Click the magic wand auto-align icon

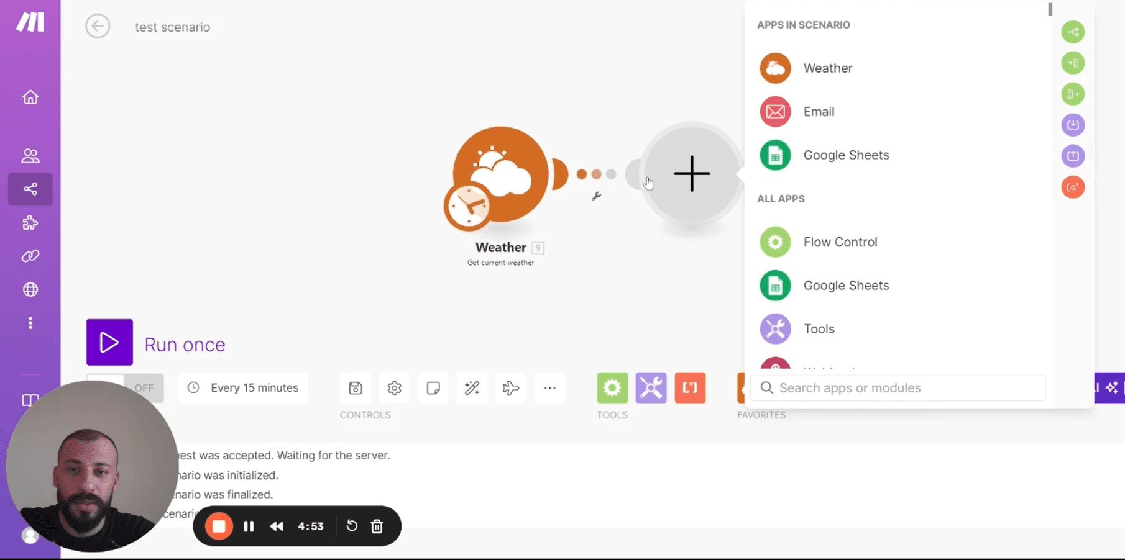pos(472,388)
